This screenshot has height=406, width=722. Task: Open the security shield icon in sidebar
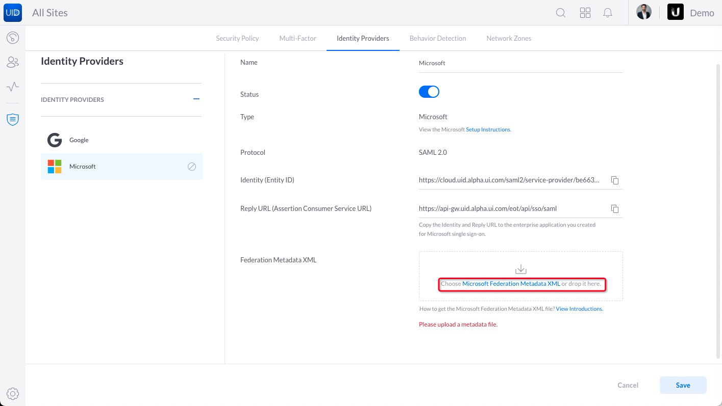point(13,120)
